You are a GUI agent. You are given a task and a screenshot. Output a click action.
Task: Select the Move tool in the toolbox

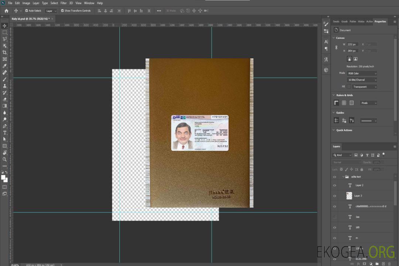pos(4,26)
